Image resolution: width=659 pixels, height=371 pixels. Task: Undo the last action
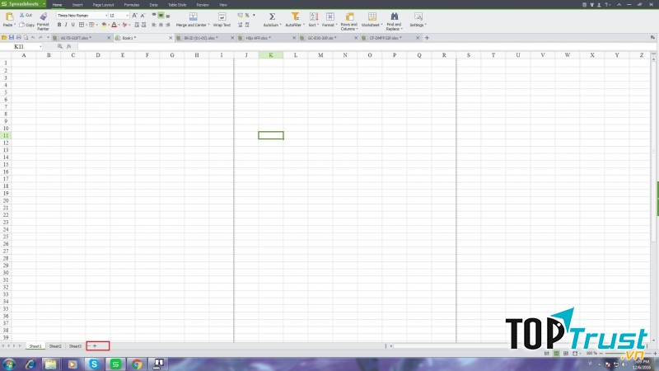coord(33,38)
